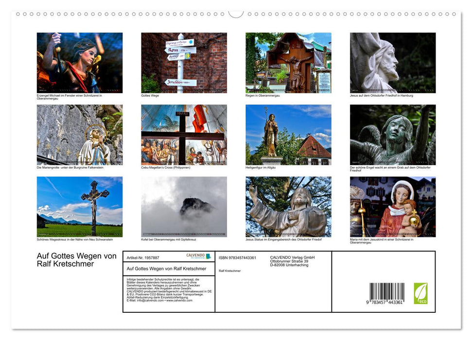Select the Kofel mit Gipfelkreuz photo
Viewport: 472px width, 340px height.
point(184,206)
